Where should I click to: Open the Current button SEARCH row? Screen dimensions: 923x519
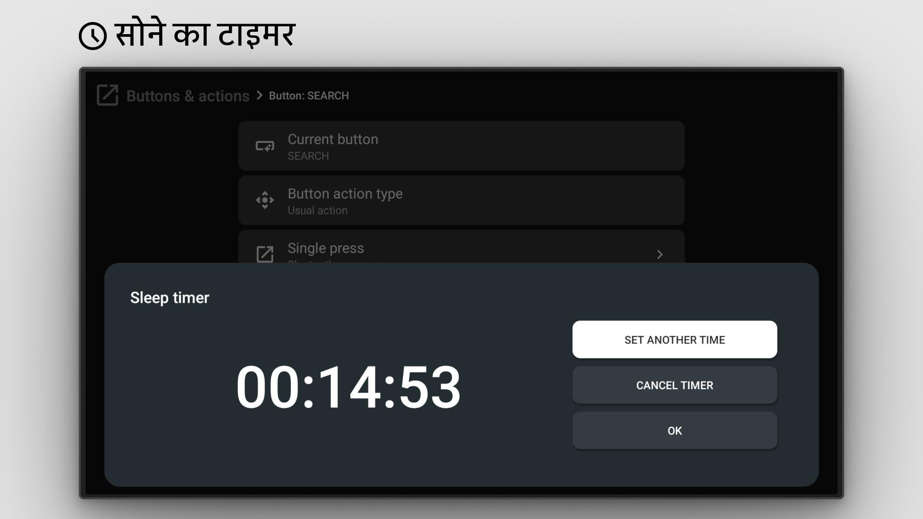click(461, 146)
